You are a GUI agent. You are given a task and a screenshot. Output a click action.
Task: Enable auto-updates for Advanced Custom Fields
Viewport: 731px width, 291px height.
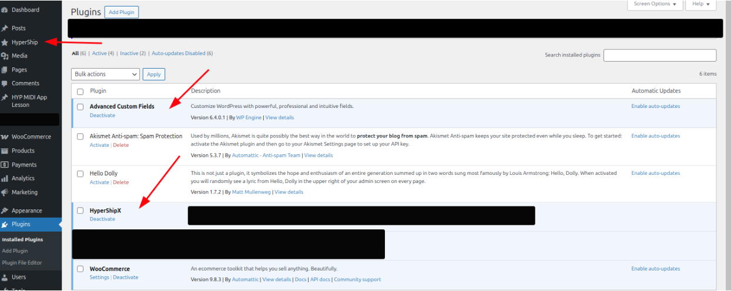656,106
